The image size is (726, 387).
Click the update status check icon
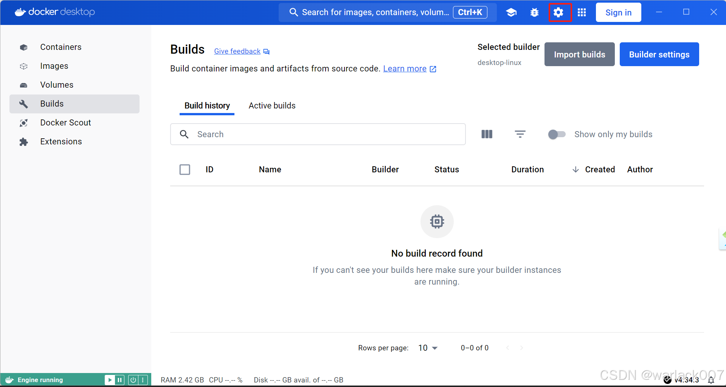point(667,380)
